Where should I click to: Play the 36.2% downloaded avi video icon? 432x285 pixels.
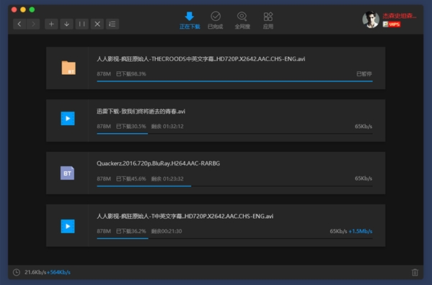tap(68, 226)
